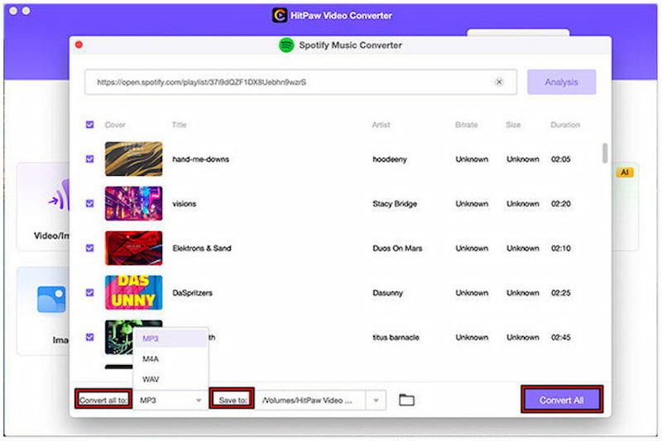This screenshot has width=662, height=441.
Task: Click the title text DaSpritzers
Action: [x=192, y=293]
